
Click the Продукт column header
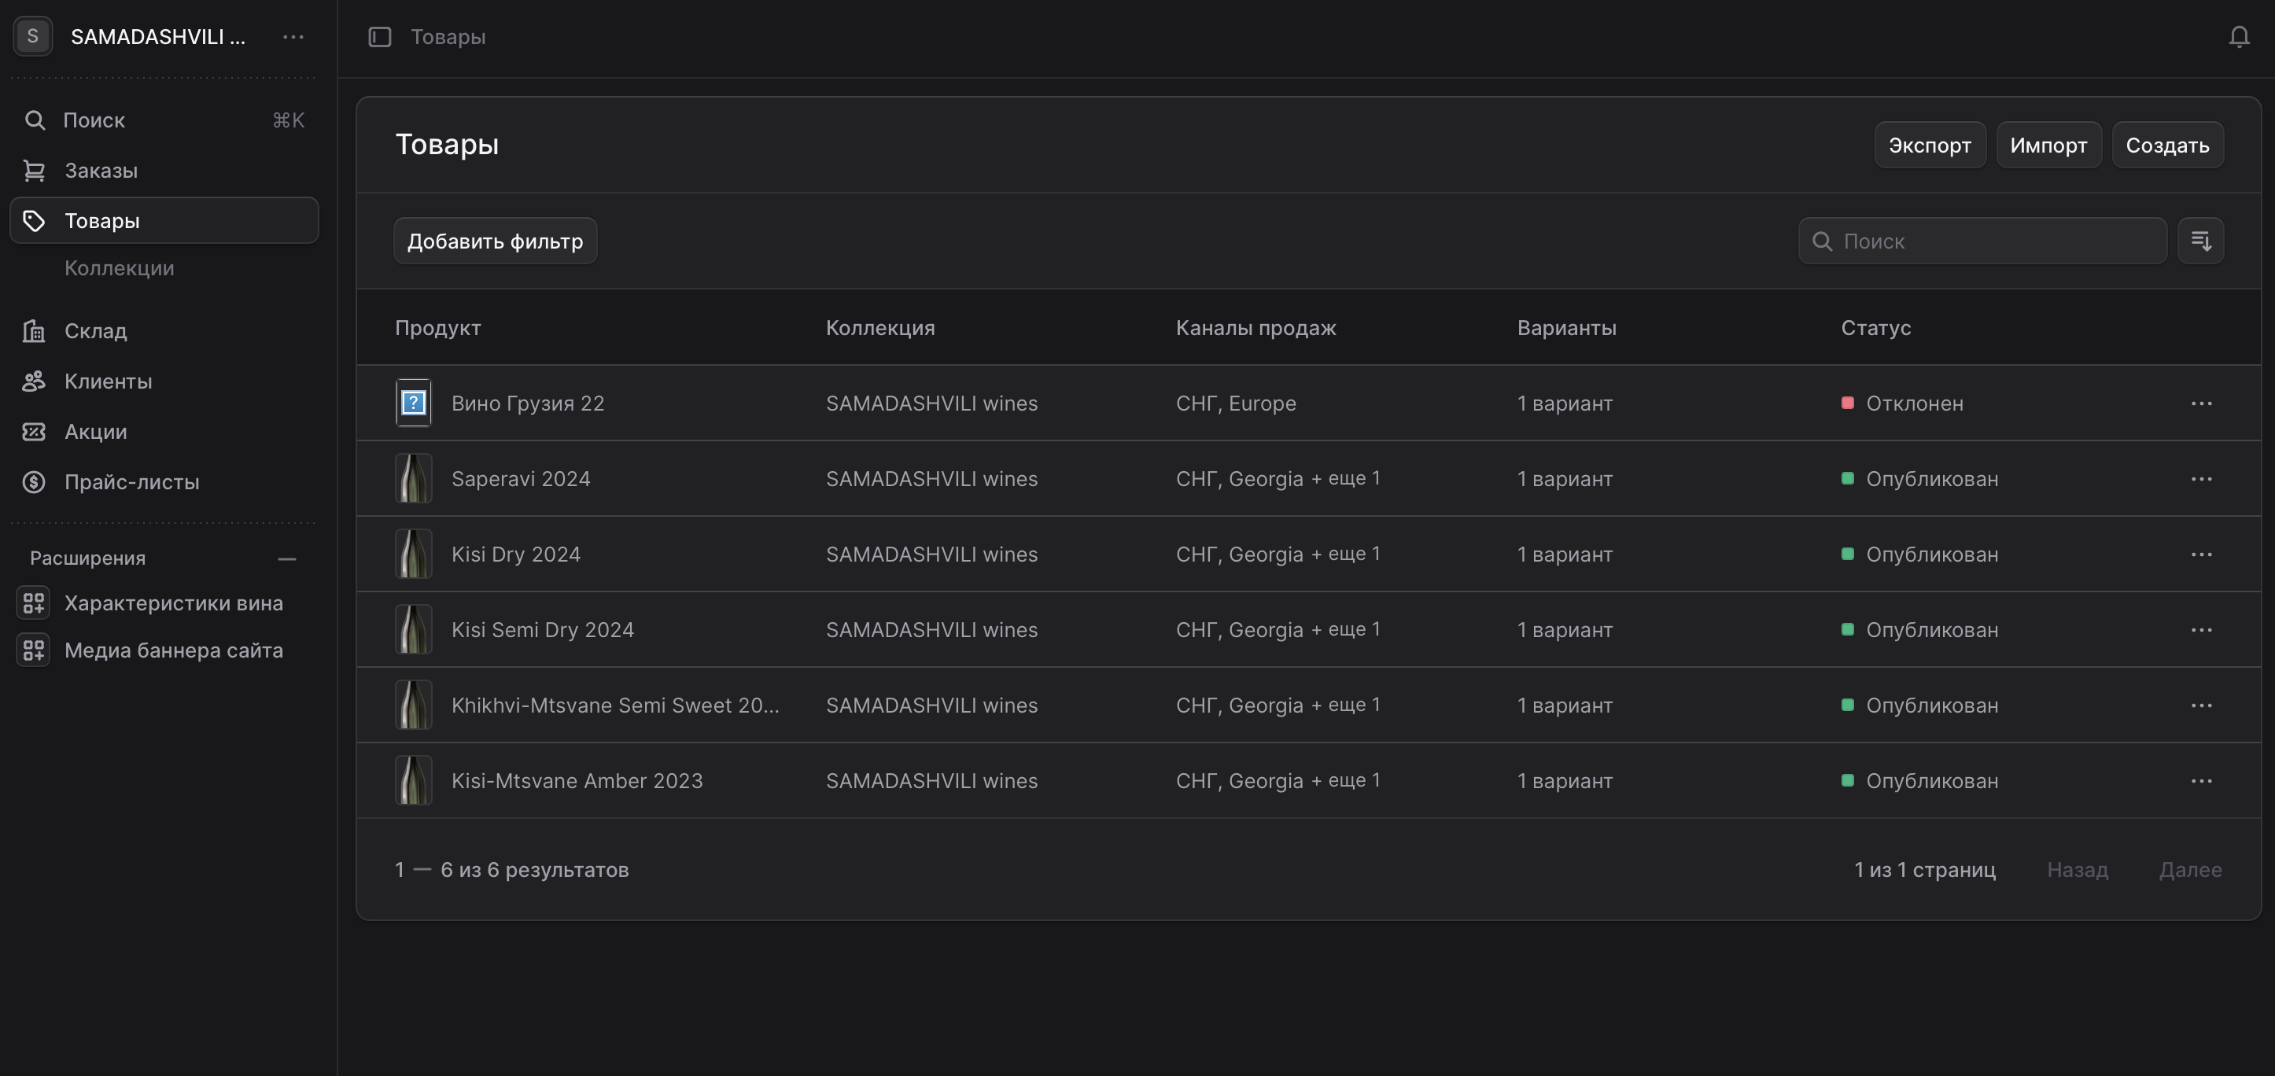(x=438, y=328)
